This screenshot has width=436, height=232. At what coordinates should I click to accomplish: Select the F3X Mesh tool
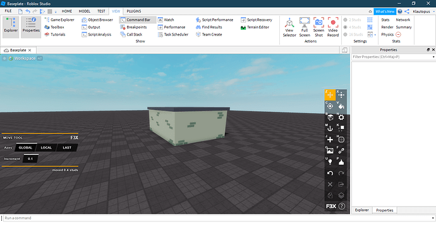pos(341,139)
